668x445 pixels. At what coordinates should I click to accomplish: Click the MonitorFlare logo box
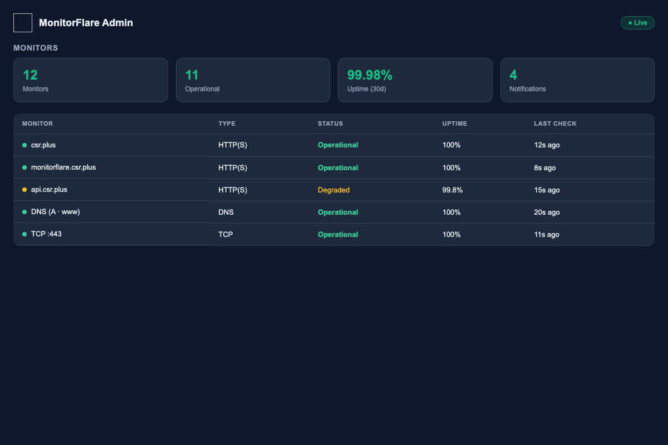pos(23,23)
